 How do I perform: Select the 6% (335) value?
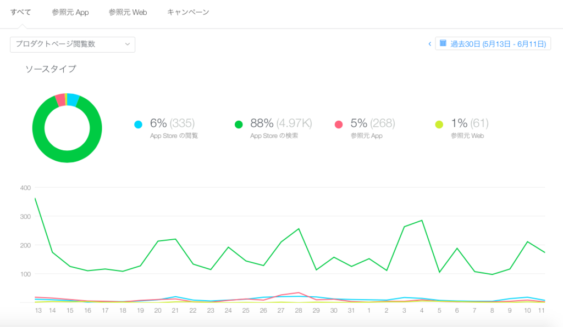[172, 123]
